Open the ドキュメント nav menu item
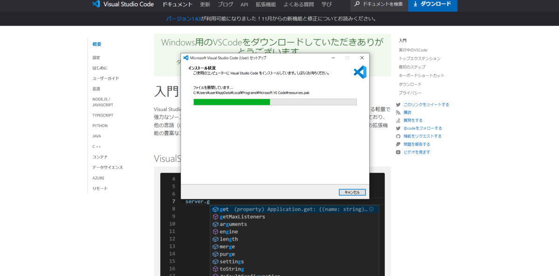The image size is (559, 276). tap(177, 4)
